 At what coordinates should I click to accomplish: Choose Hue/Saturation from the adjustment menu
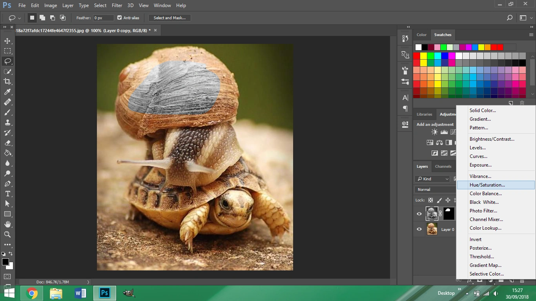tap(487, 185)
